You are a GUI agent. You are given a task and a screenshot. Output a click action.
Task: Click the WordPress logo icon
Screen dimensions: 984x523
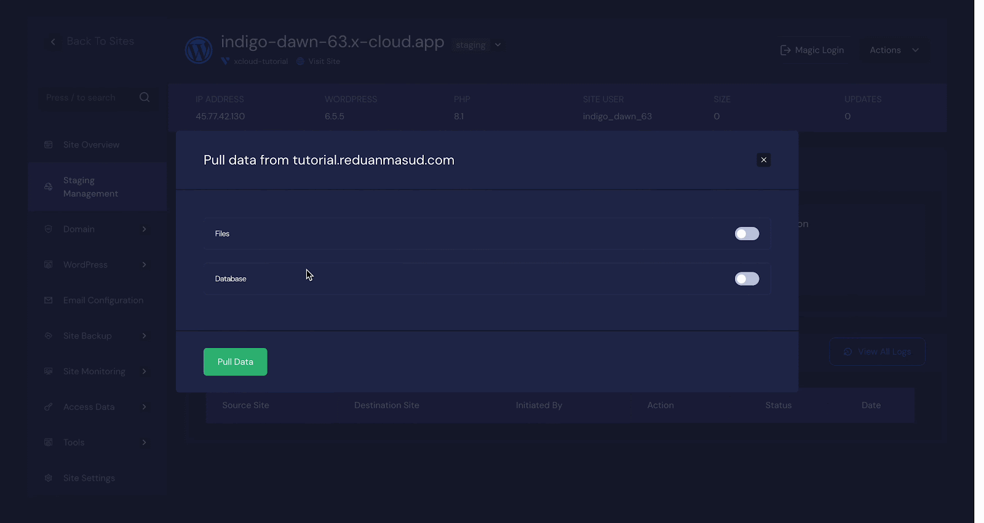point(199,50)
